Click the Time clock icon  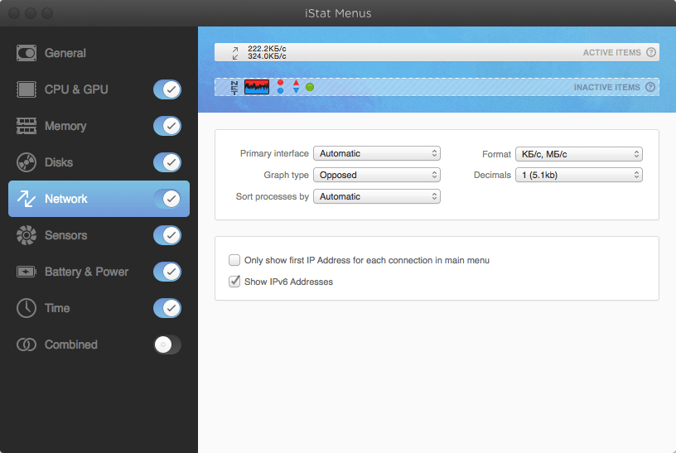[x=27, y=308]
